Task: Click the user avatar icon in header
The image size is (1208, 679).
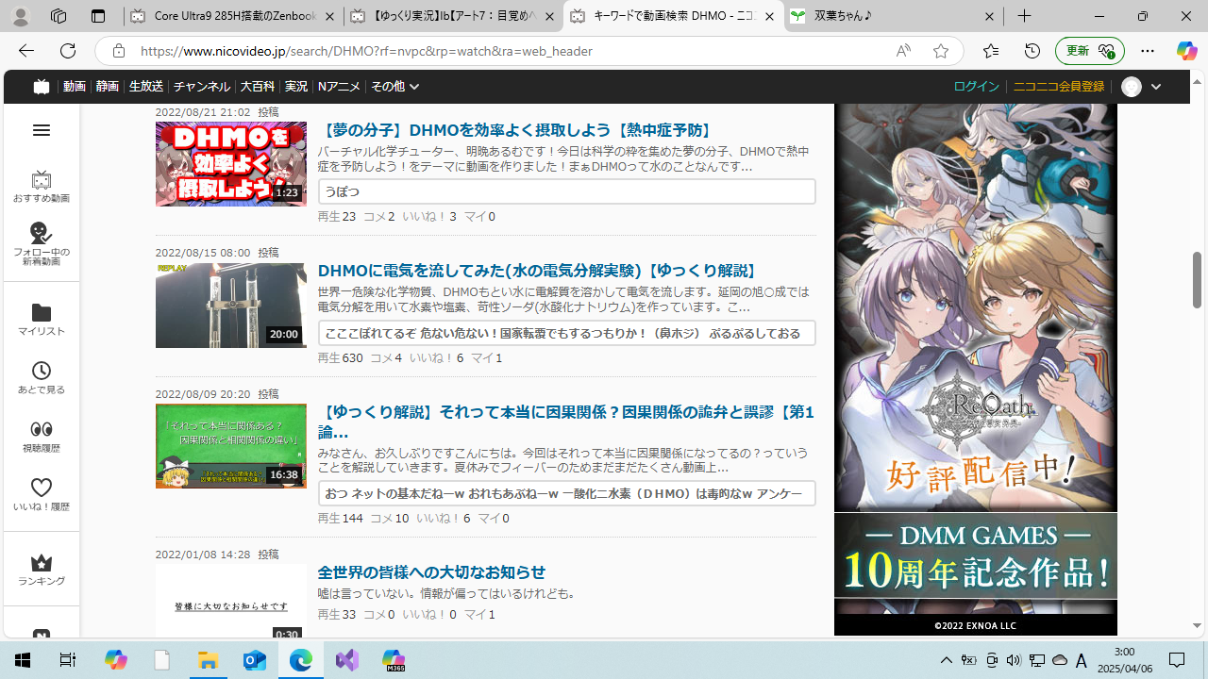Action: point(1131,87)
